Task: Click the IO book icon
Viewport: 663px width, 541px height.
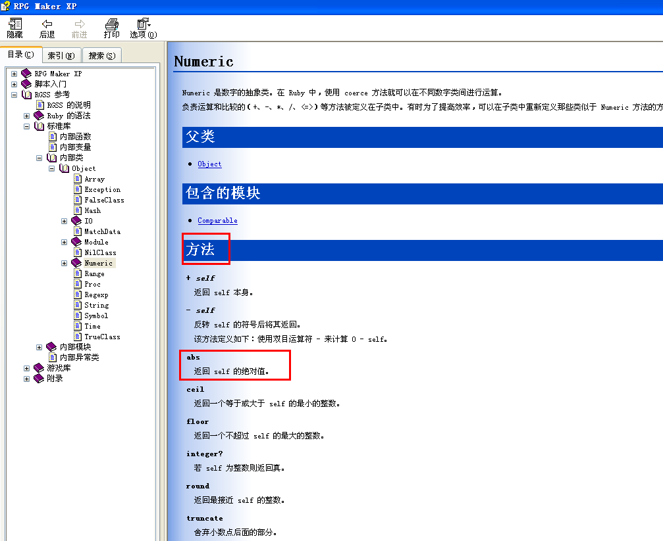Action: pyautogui.click(x=76, y=220)
